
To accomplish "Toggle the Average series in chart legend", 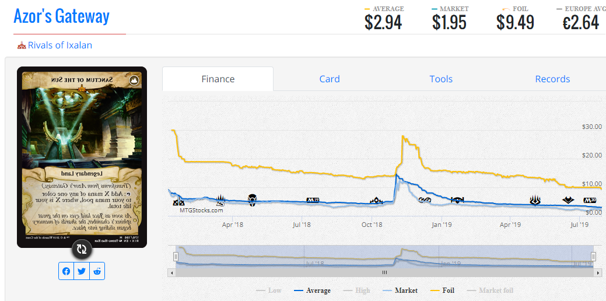I will [312, 290].
